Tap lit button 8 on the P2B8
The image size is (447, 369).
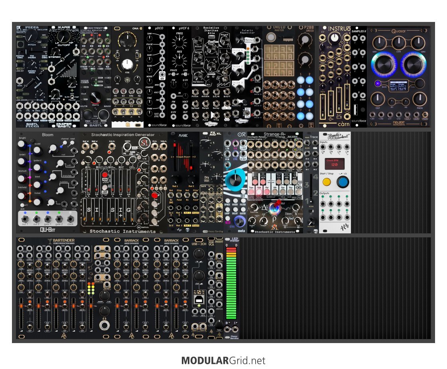309,116
